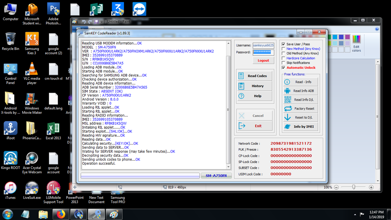This screenshot has width=391, height=220.
Task: Open Info by IMEI lookup
Action: click(301, 127)
